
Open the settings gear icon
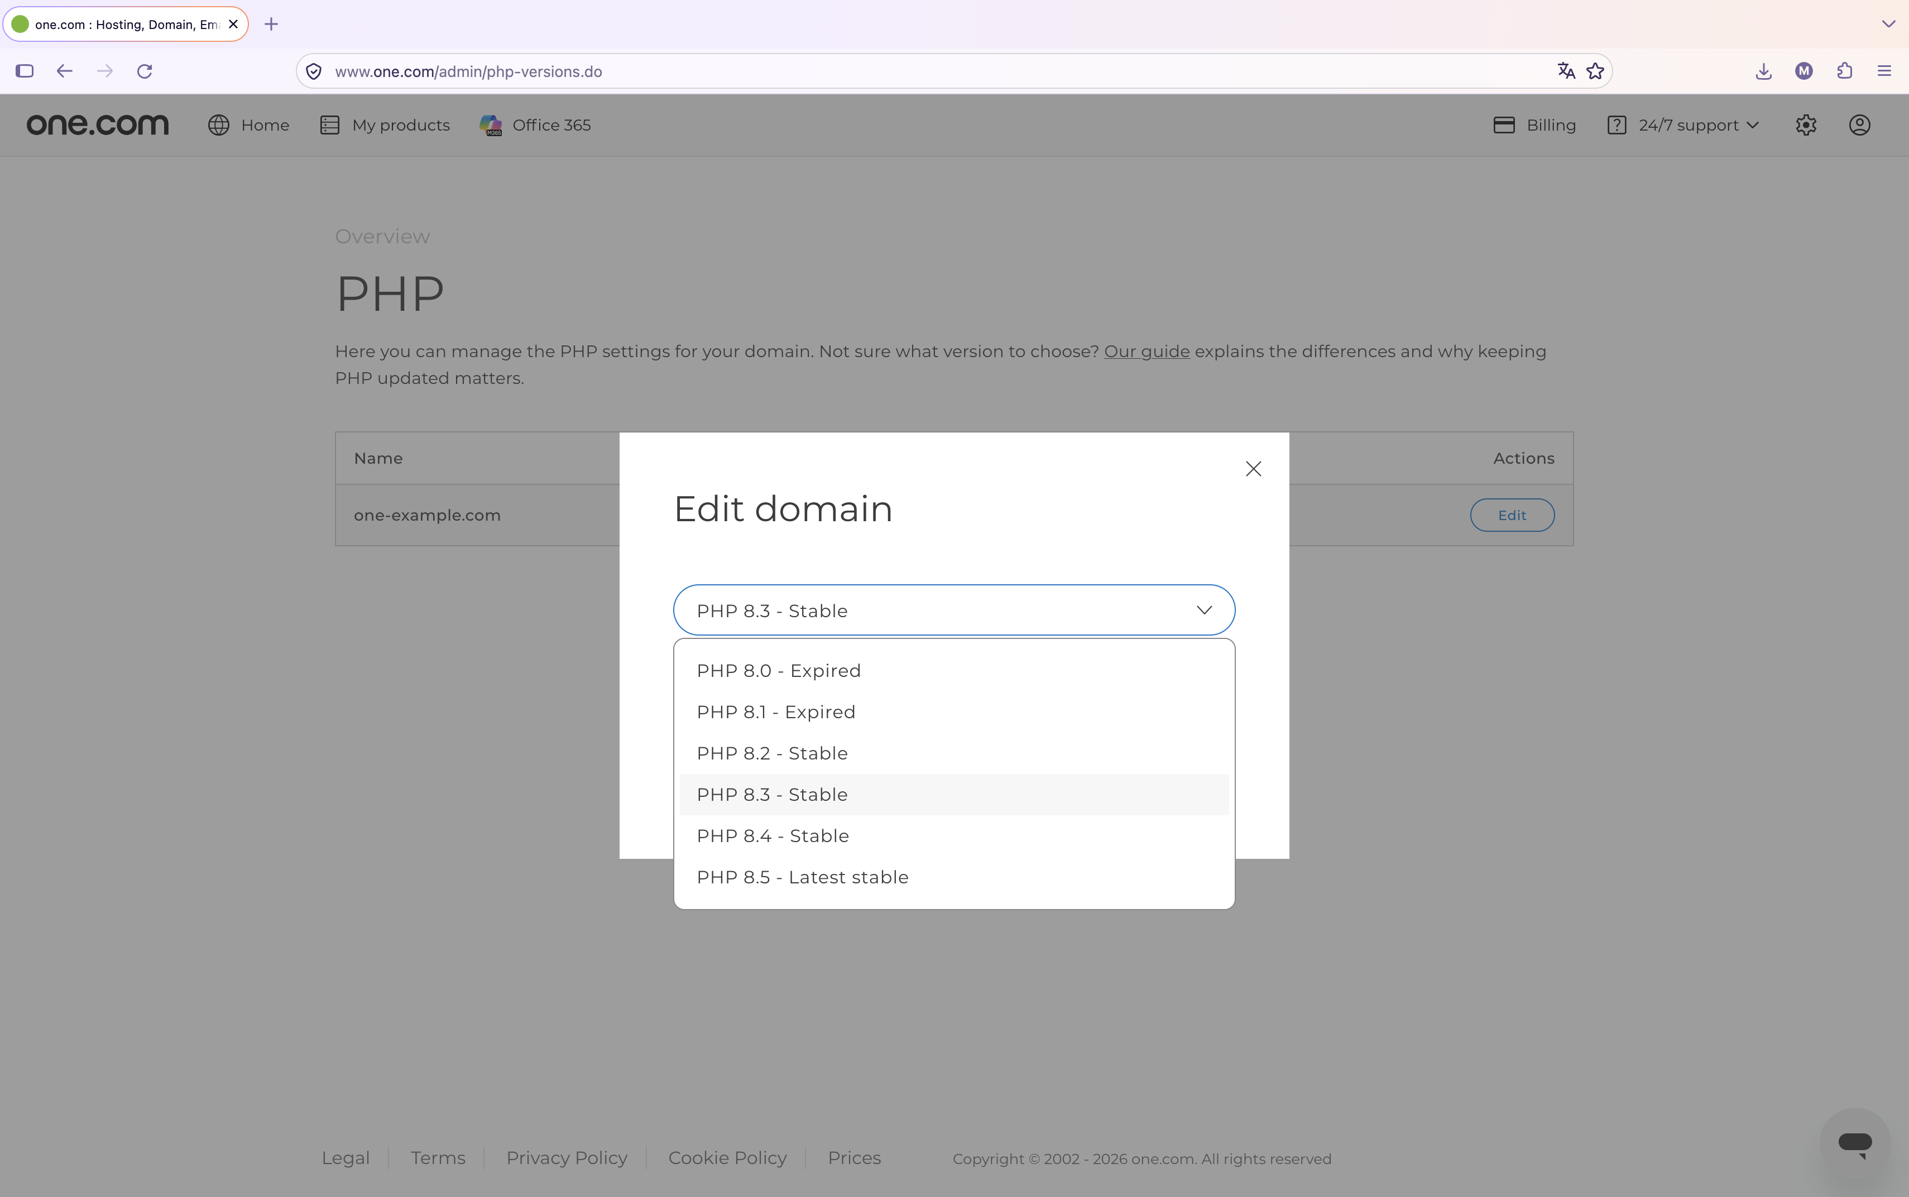1805,125
